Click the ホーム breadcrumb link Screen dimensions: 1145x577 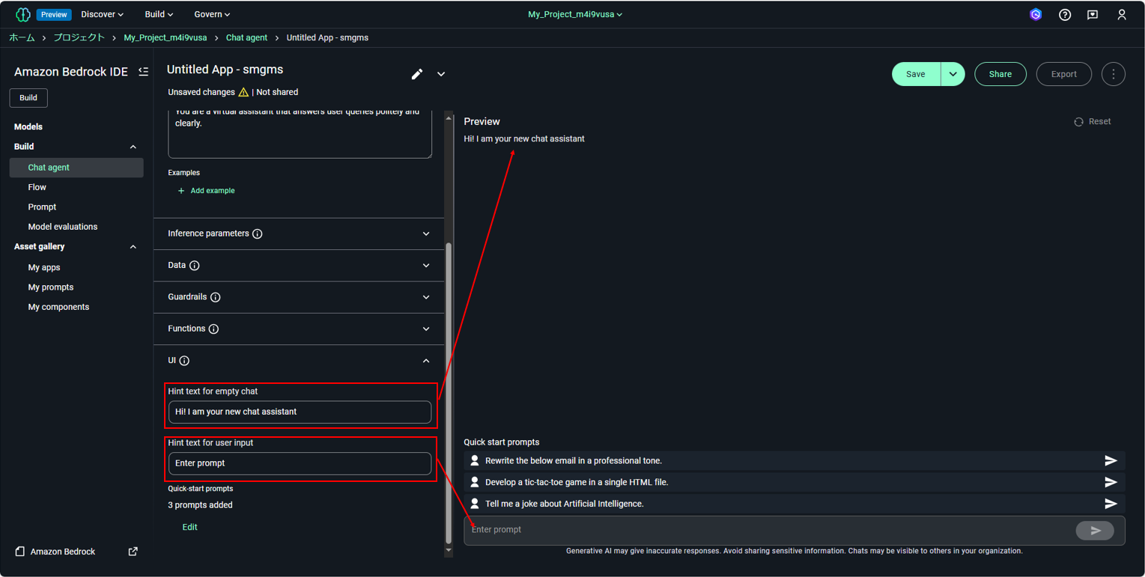(x=22, y=37)
